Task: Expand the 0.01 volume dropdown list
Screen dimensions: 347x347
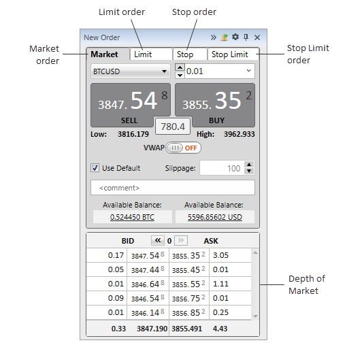Action: click(249, 71)
